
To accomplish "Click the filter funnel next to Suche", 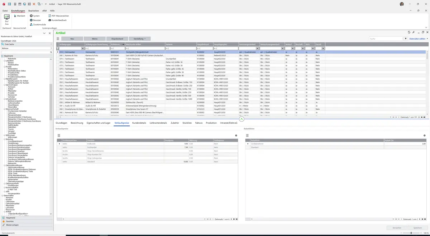I will tap(406, 39).
